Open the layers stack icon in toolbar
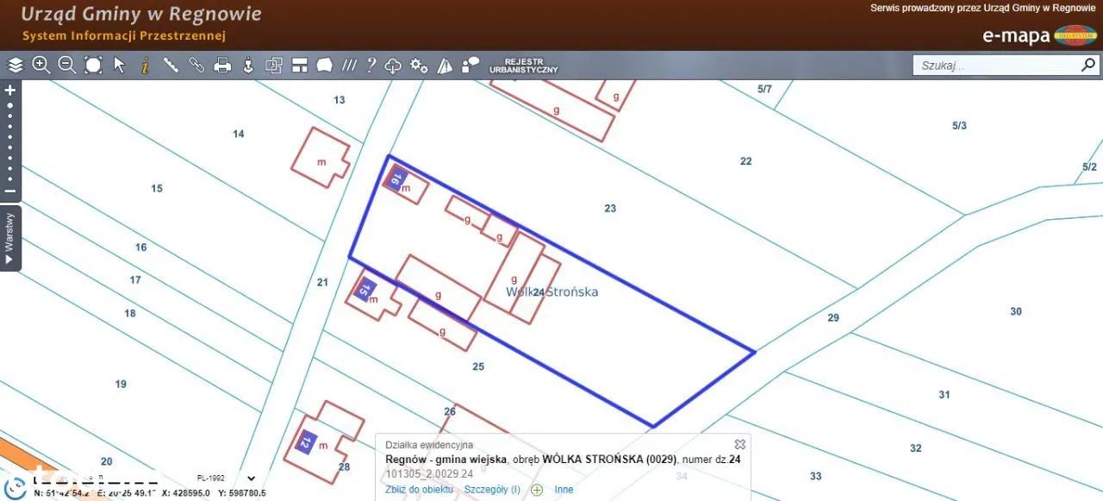The height and width of the screenshot is (501, 1103). [x=16, y=65]
